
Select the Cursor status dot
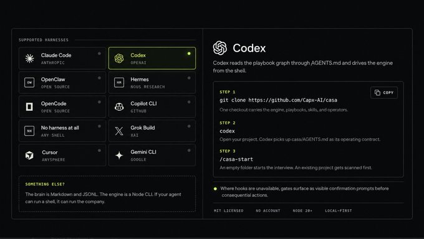pos(99,151)
